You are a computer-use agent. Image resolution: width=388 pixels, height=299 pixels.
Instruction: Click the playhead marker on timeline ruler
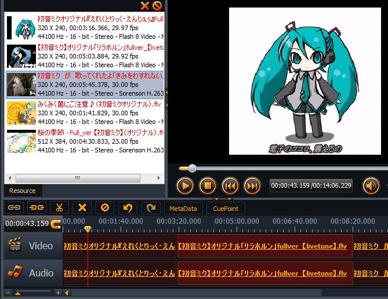coord(88,229)
